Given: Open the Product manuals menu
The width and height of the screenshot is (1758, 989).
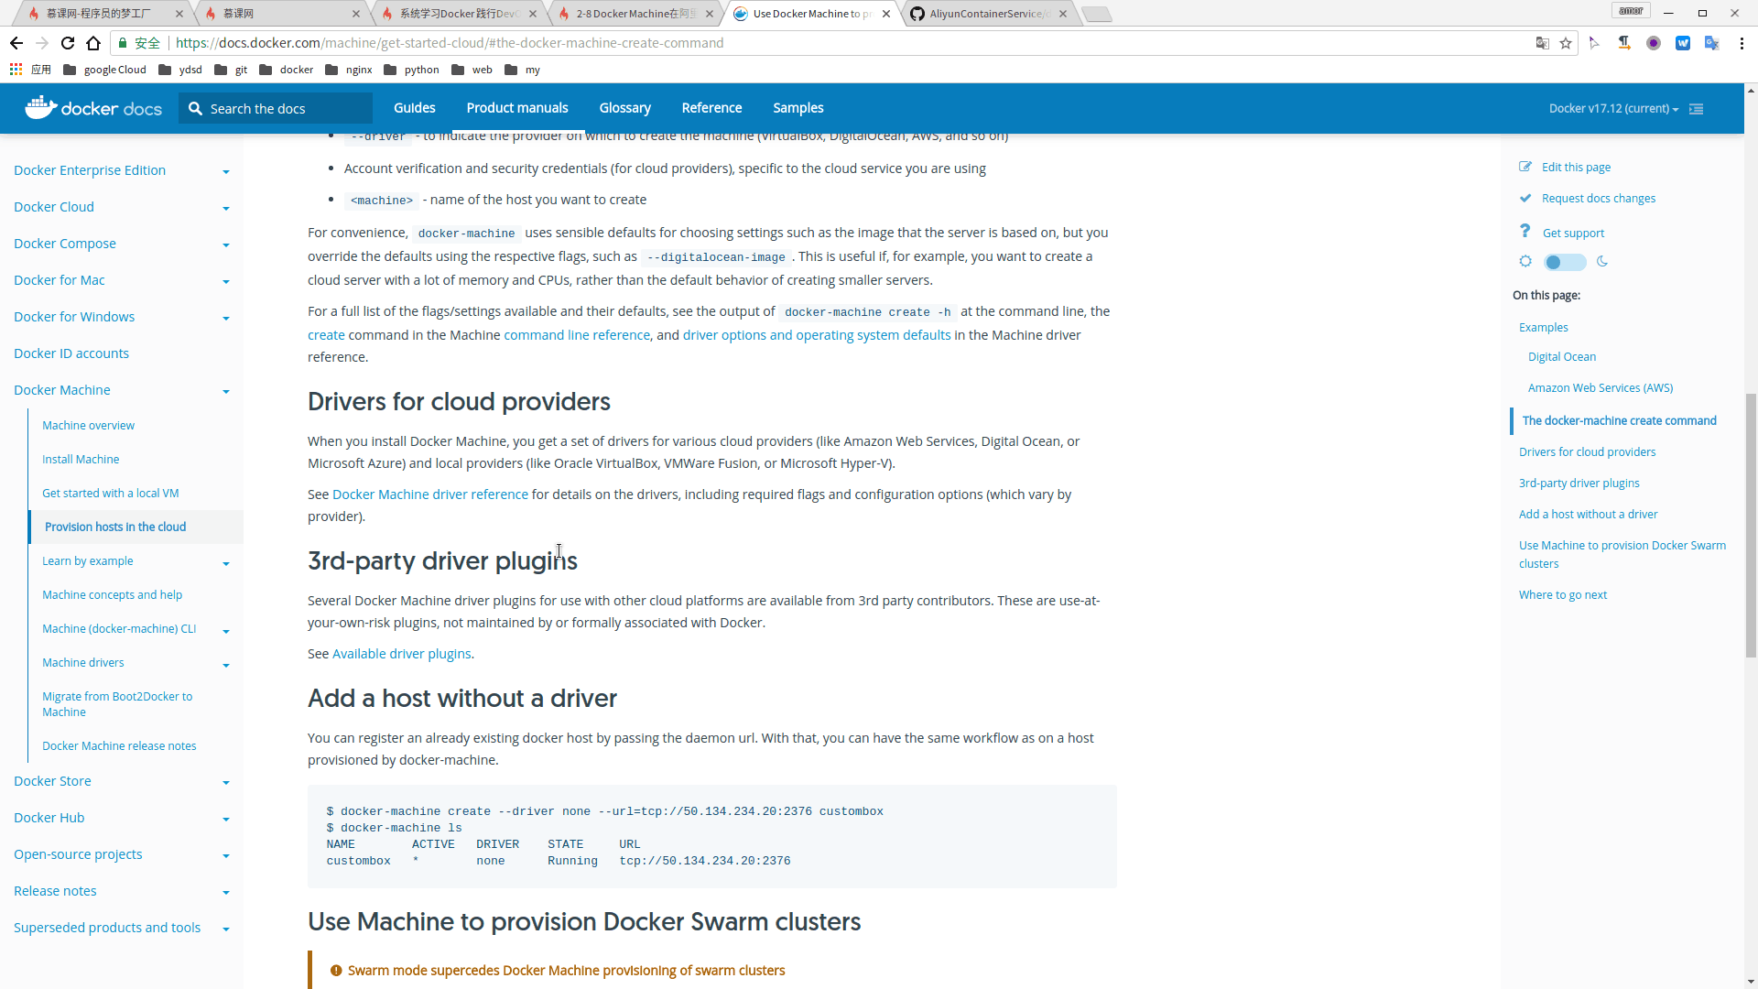Looking at the screenshot, I should tap(517, 108).
